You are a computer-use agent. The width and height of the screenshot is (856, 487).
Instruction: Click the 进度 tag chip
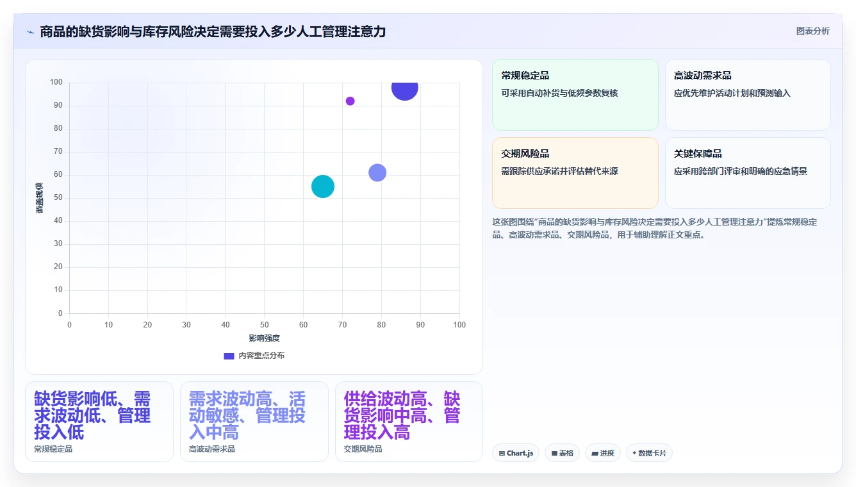point(603,453)
